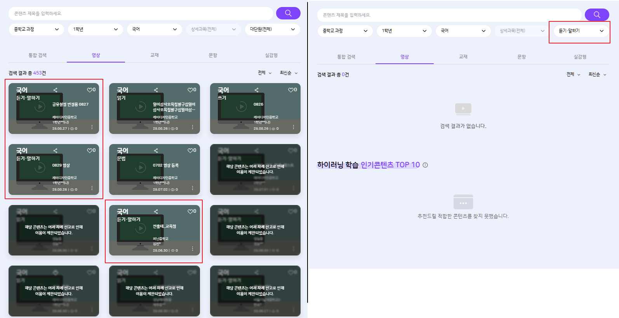Select the 실감형 tab in right panel
This screenshot has height=318, width=619.
(x=580, y=57)
